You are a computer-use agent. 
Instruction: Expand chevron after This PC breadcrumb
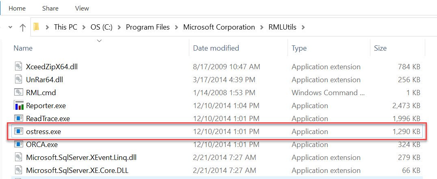click(84, 27)
